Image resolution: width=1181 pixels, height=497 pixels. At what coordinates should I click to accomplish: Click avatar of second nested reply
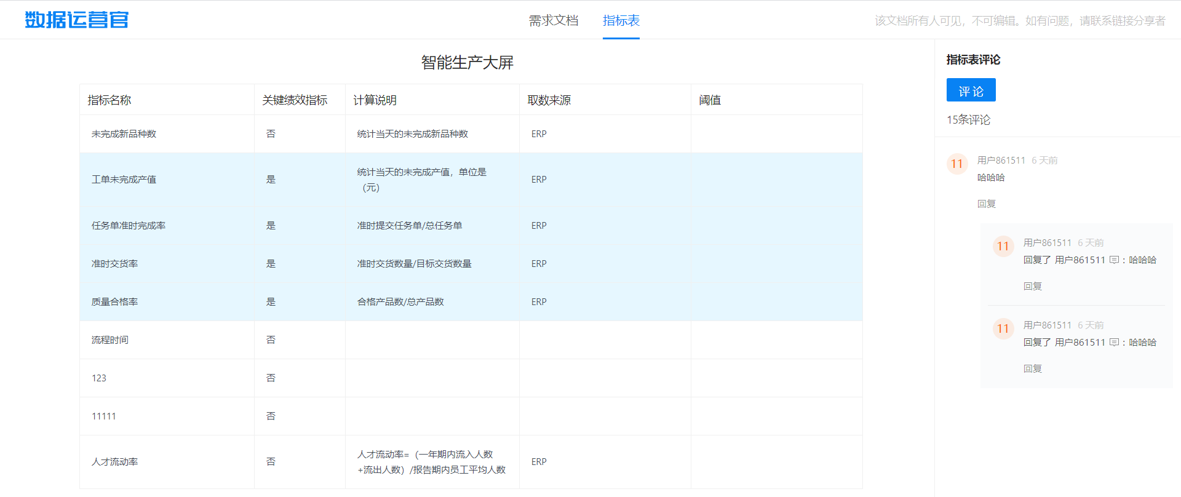(1003, 328)
